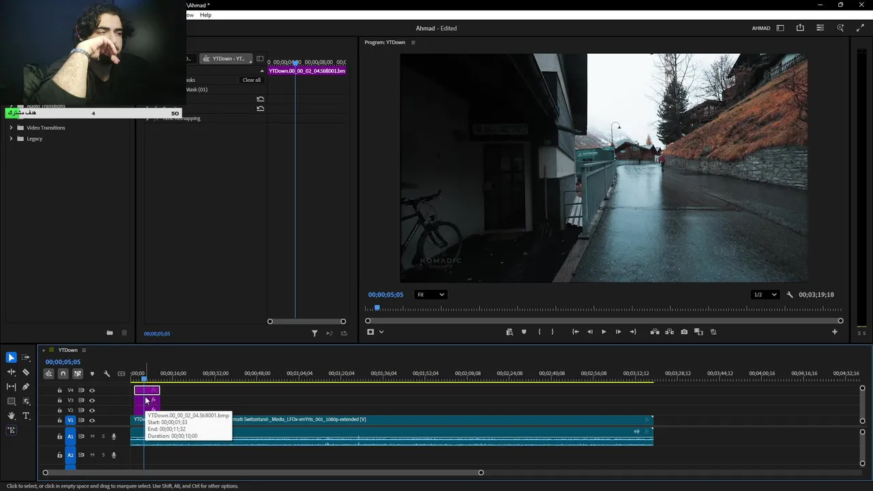
Task: Select the Rectangle tool
Action: (11, 402)
